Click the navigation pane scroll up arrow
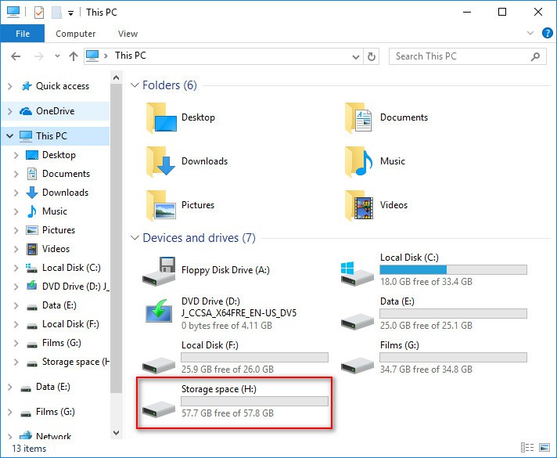This screenshot has height=458, width=557. tap(116, 78)
